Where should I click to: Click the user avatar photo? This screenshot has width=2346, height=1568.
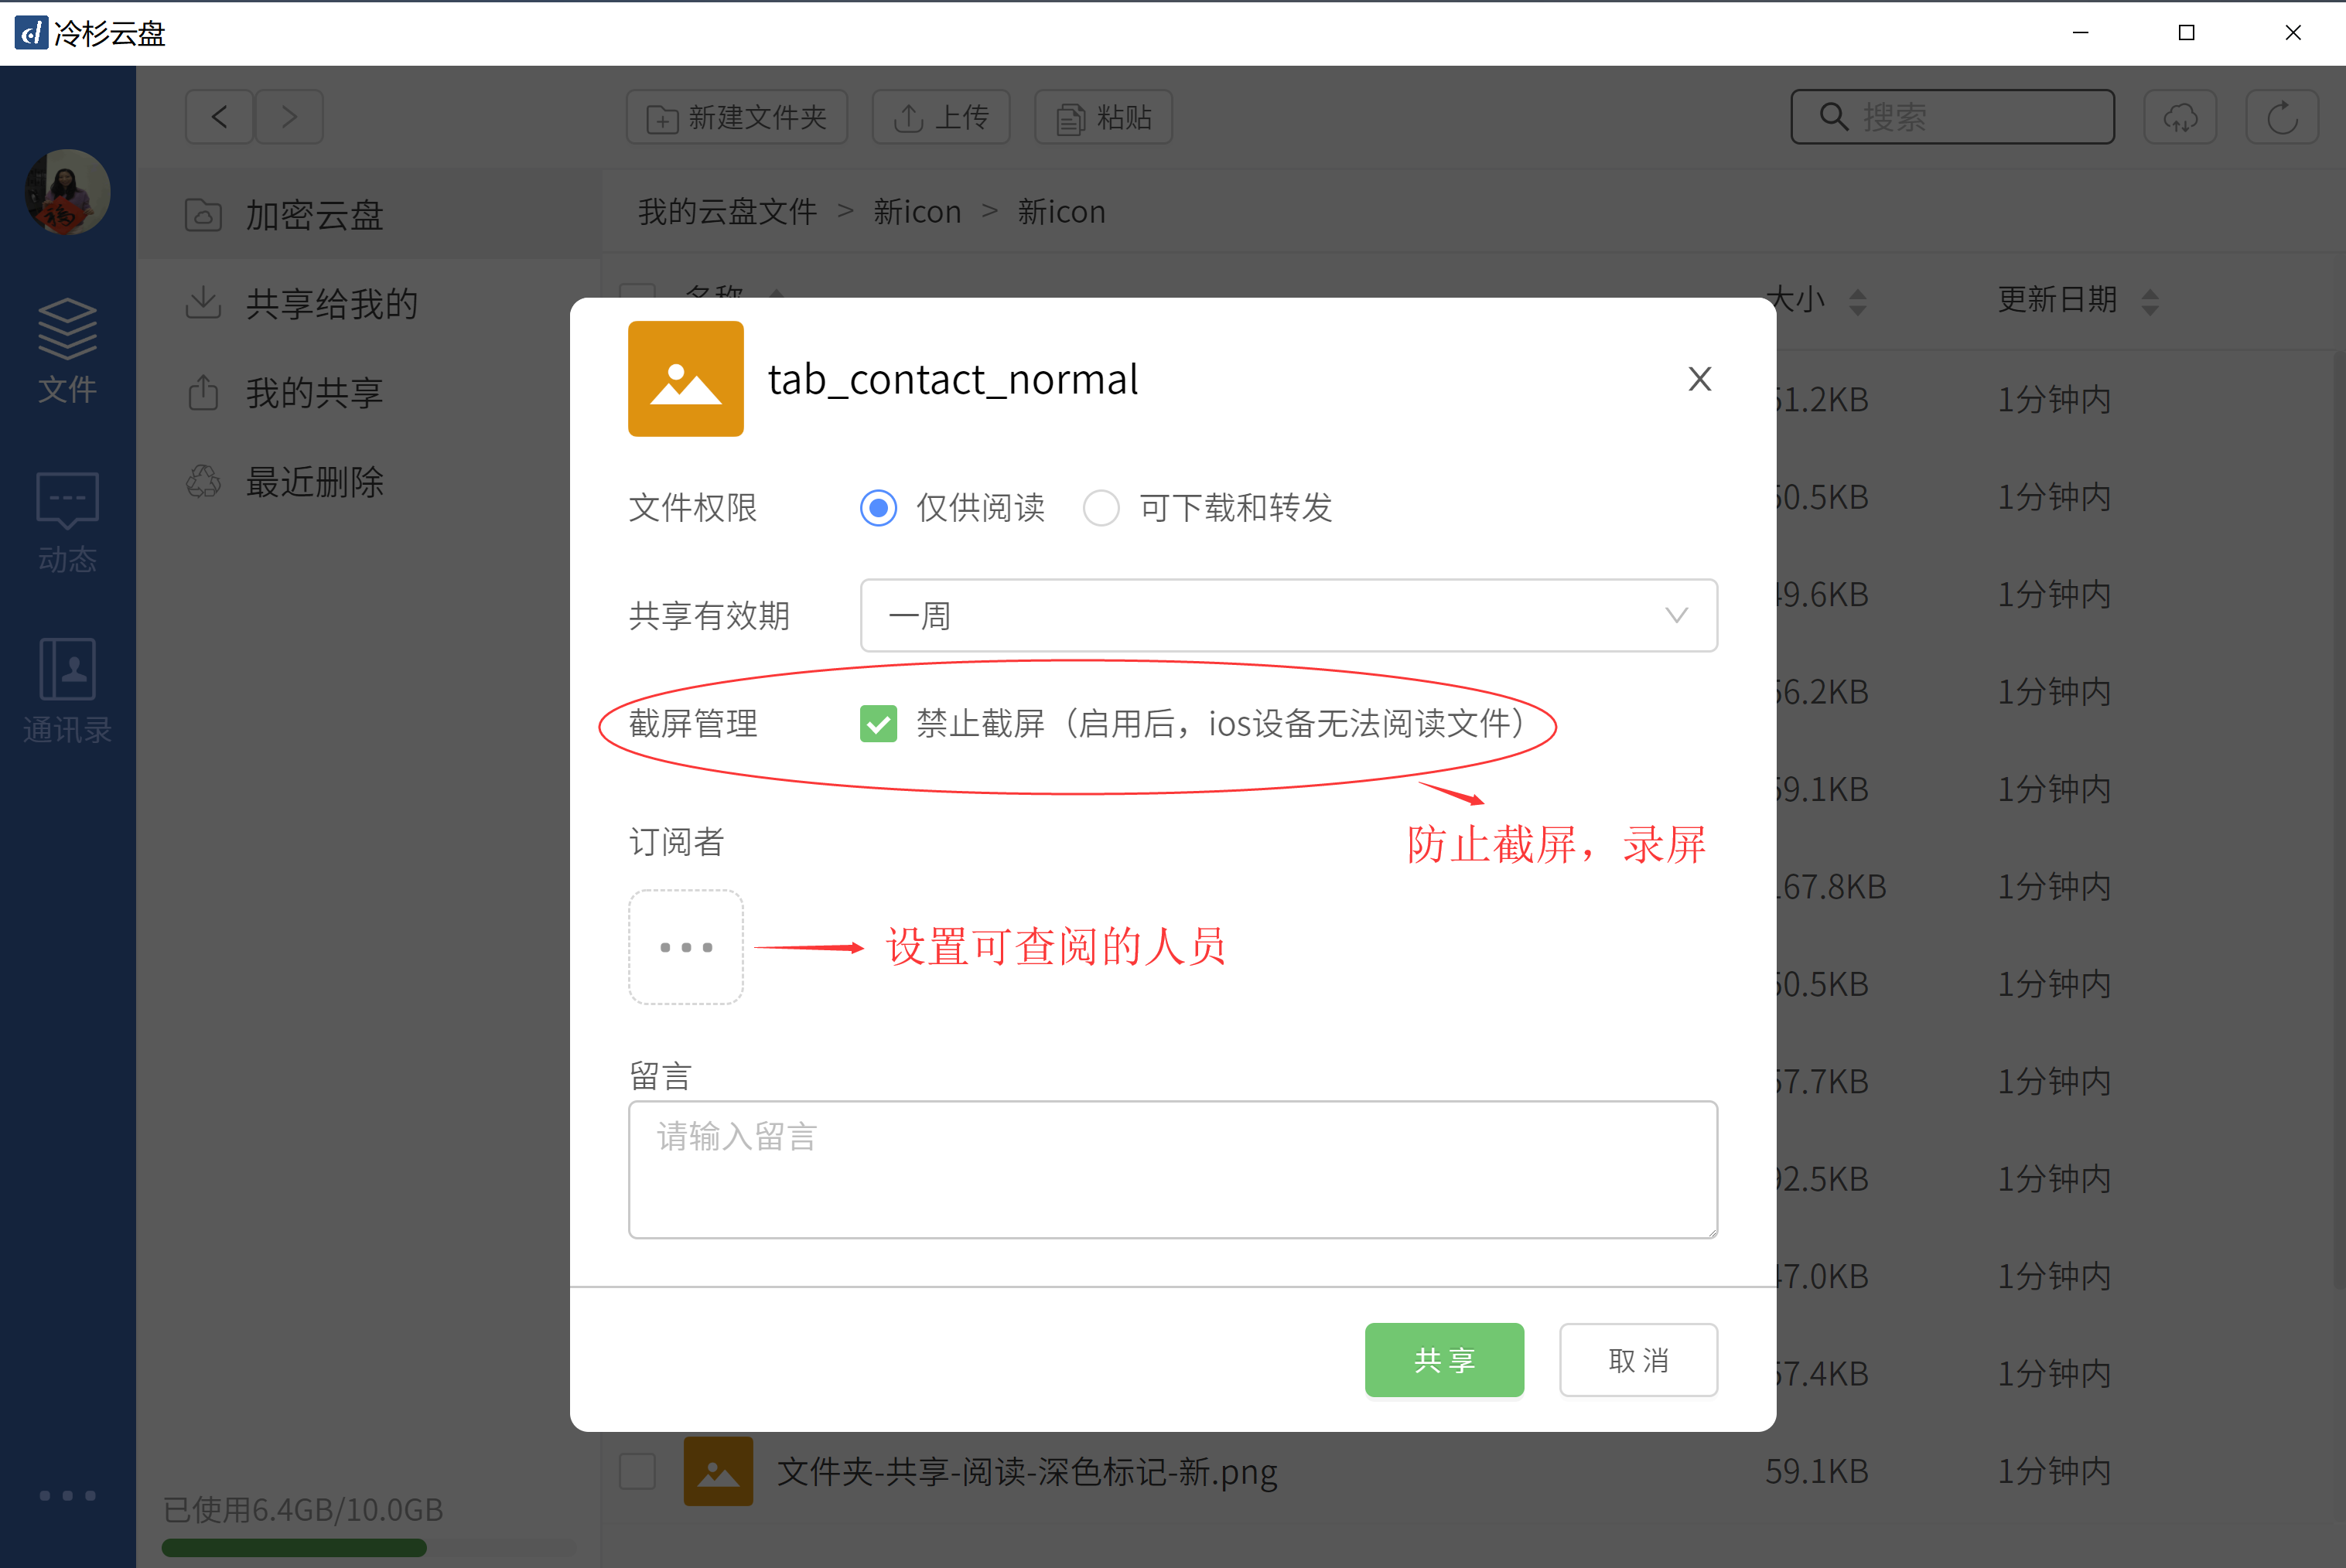coord(67,192)
